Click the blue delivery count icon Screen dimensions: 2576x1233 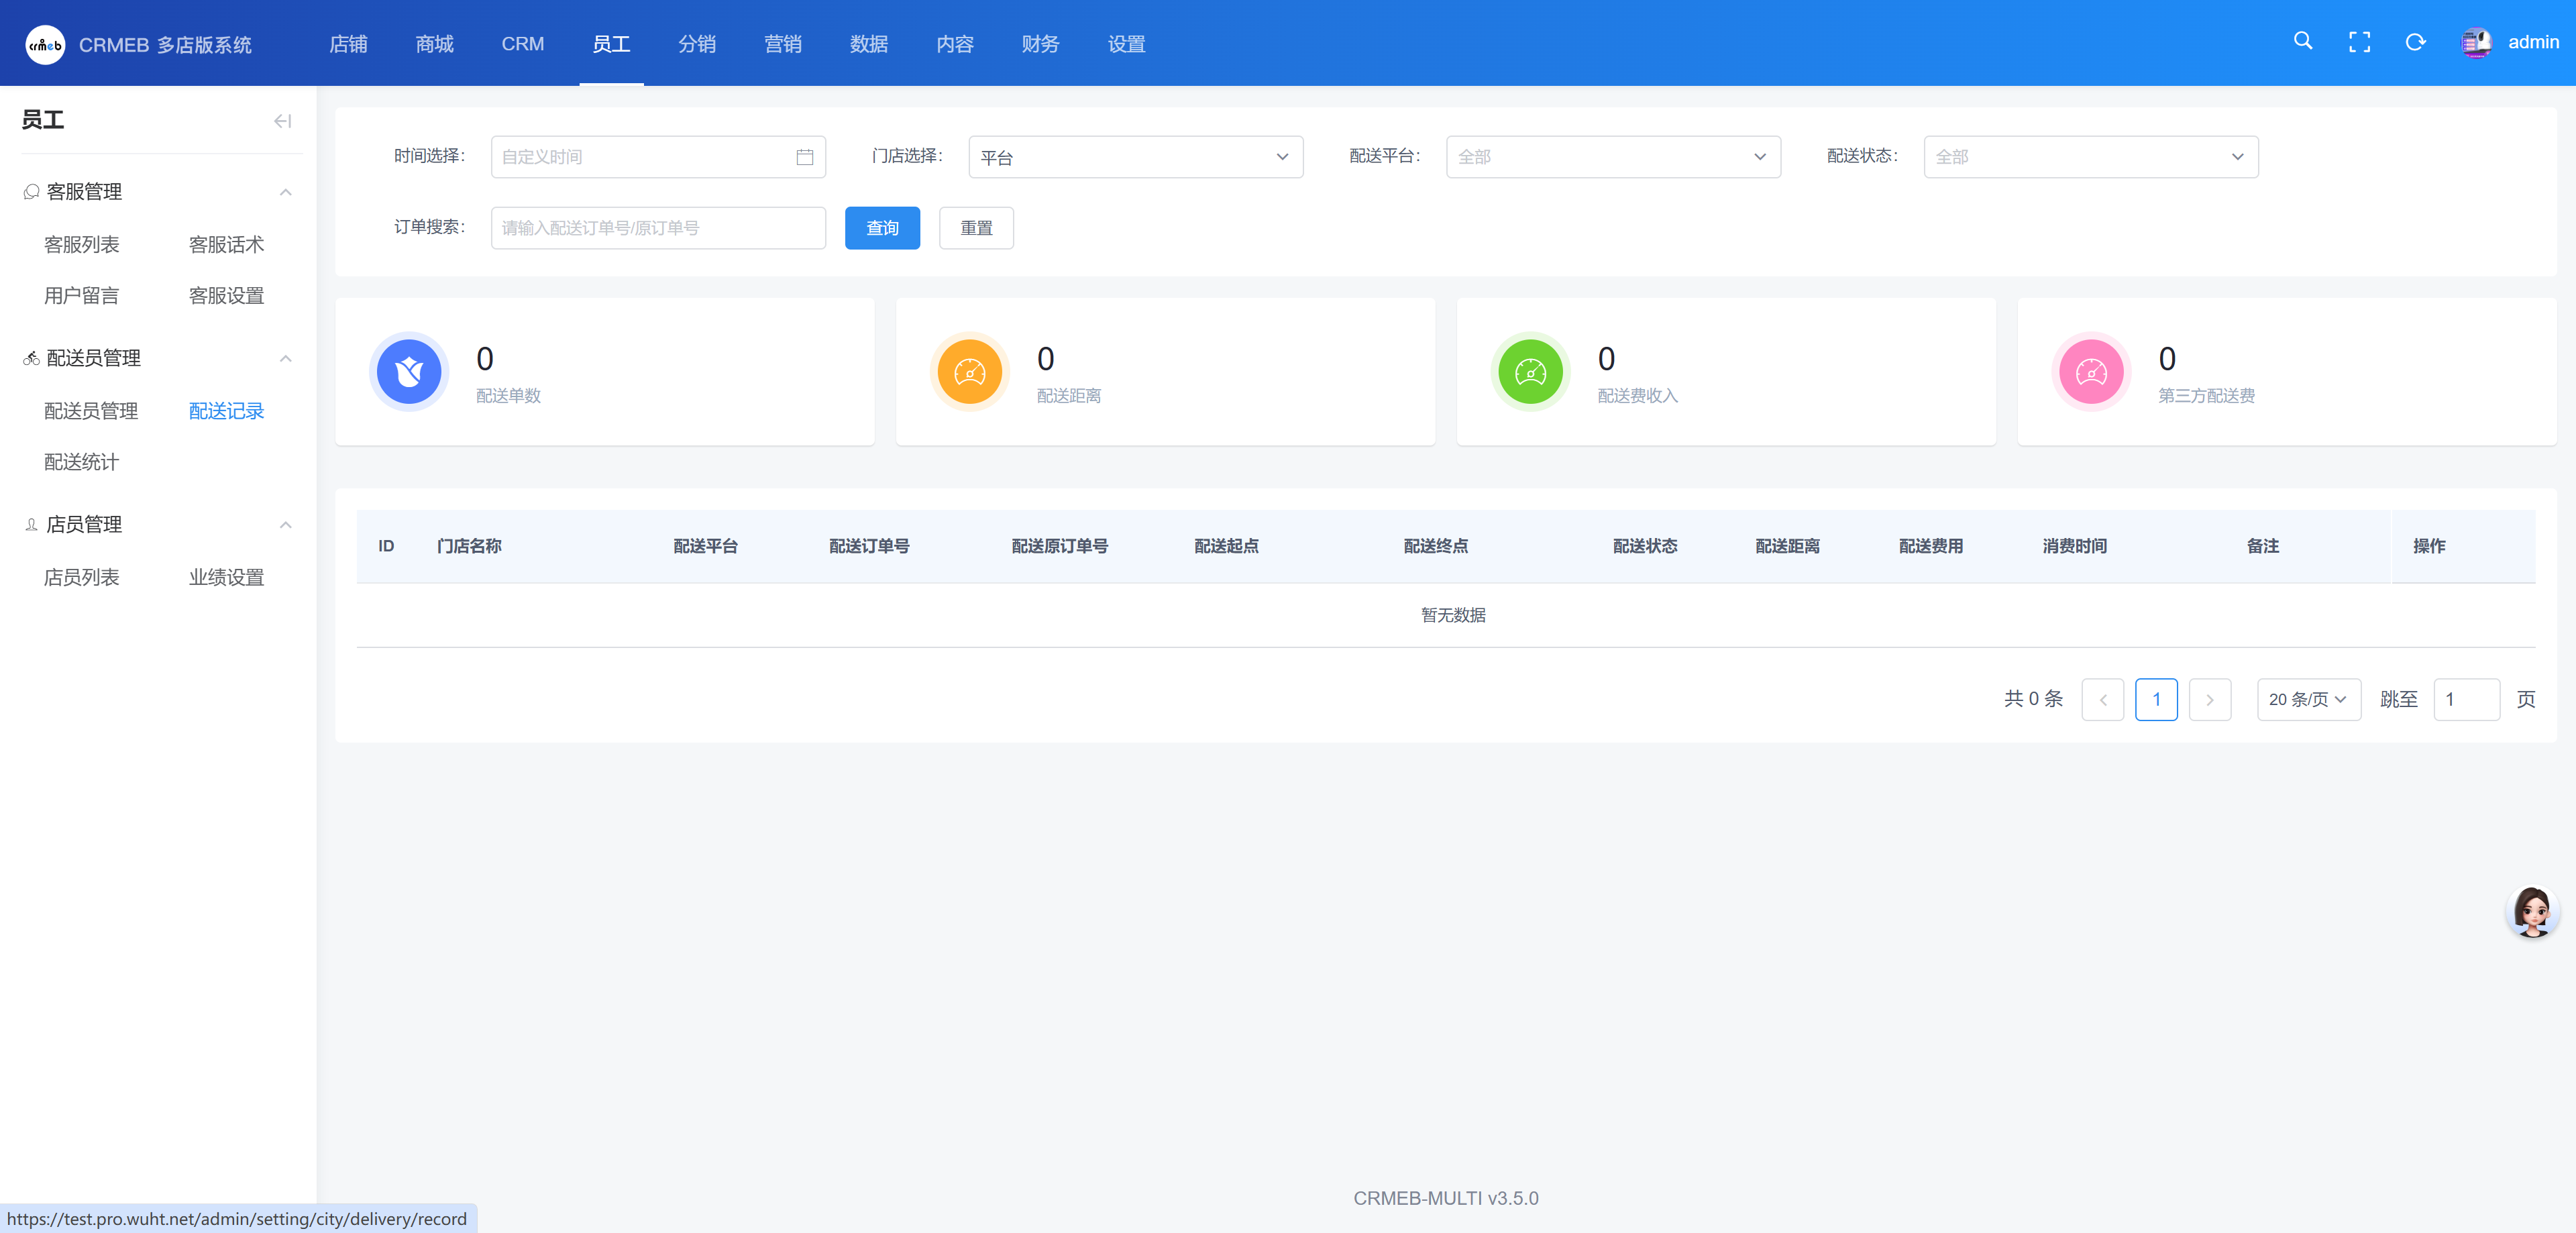coord(408,372)
